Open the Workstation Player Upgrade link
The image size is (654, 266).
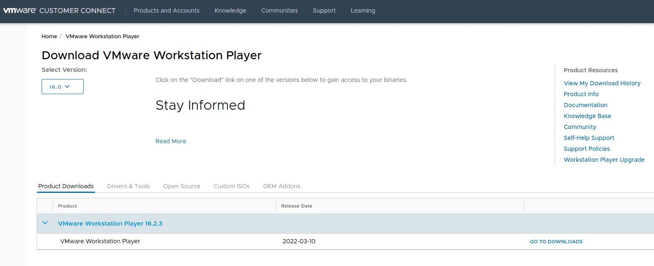coord(604,160)
